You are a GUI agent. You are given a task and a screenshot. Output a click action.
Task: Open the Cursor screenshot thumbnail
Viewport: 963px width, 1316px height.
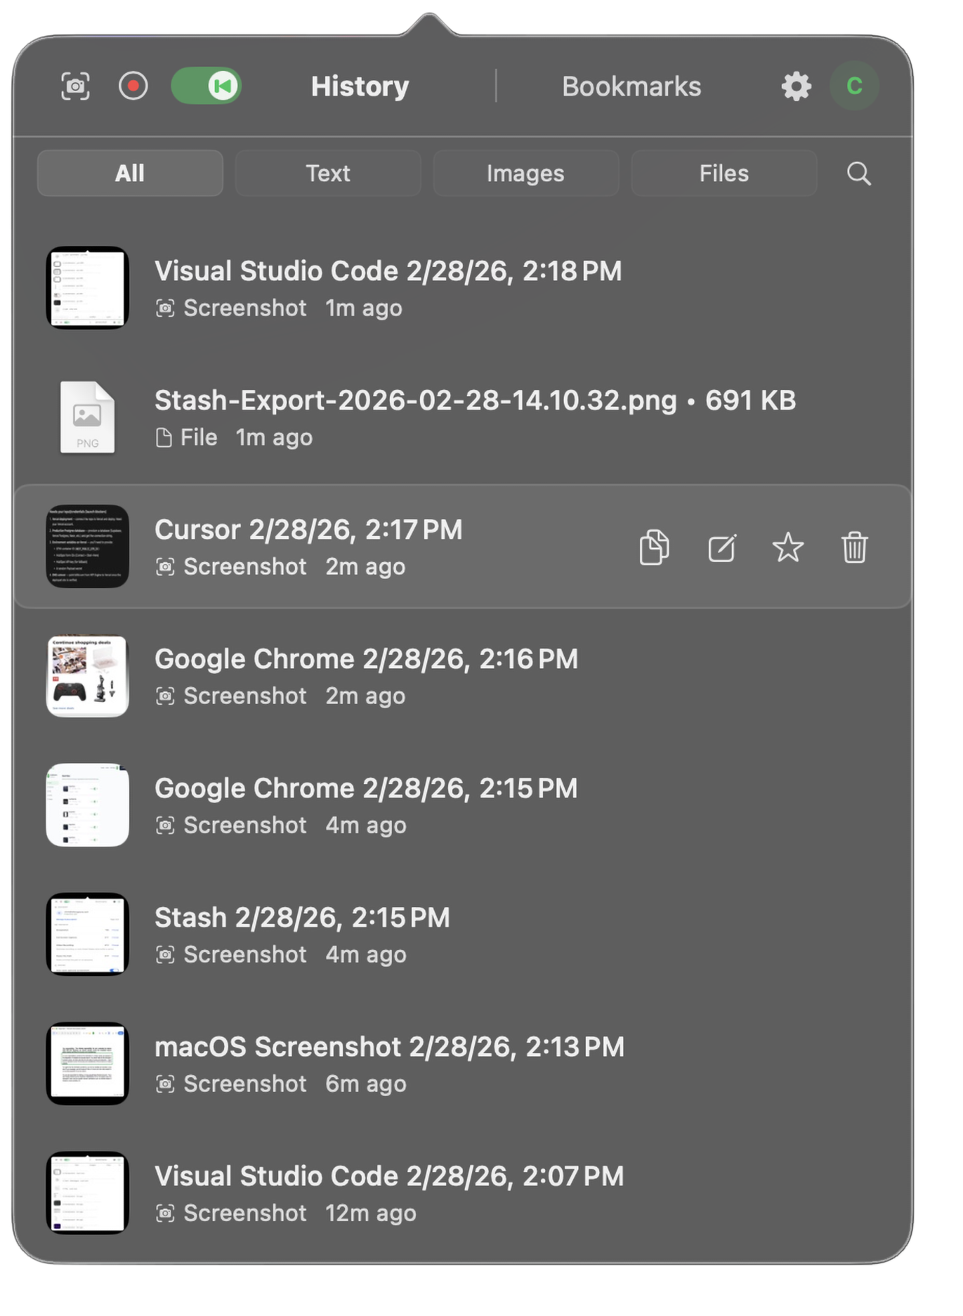(88, 547)
